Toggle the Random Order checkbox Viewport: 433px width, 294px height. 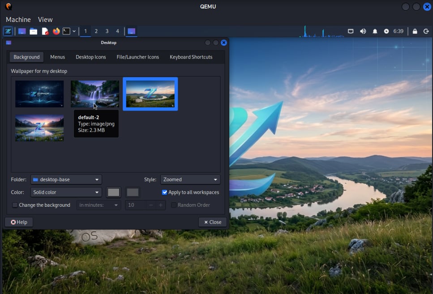coord(174,205)
